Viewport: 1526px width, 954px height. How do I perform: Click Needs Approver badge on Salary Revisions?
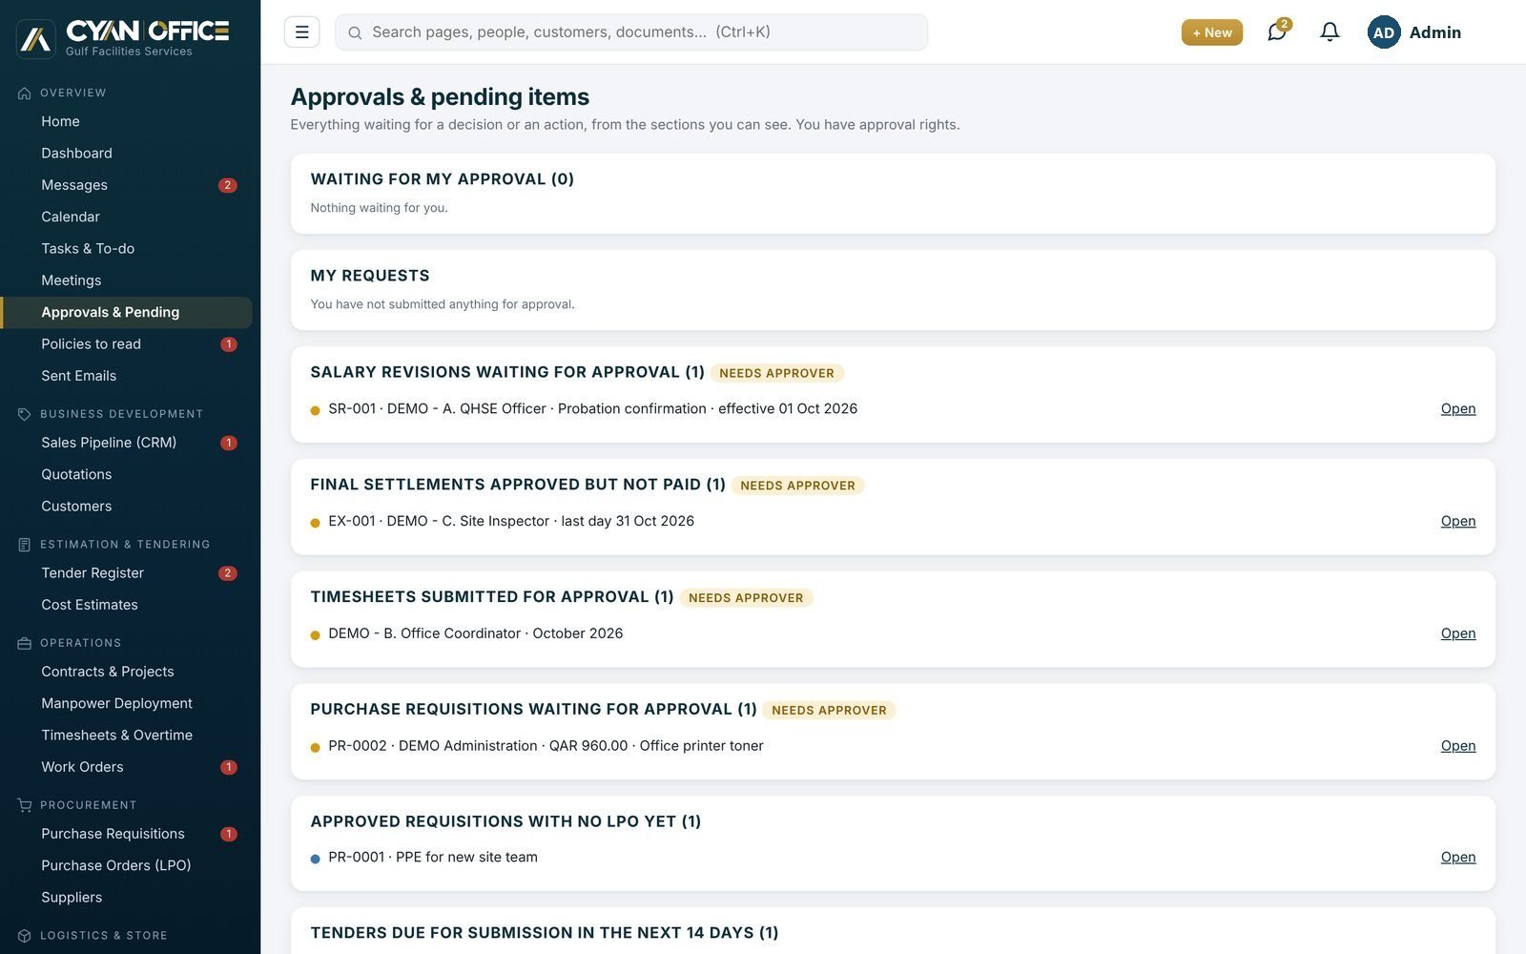776,373
